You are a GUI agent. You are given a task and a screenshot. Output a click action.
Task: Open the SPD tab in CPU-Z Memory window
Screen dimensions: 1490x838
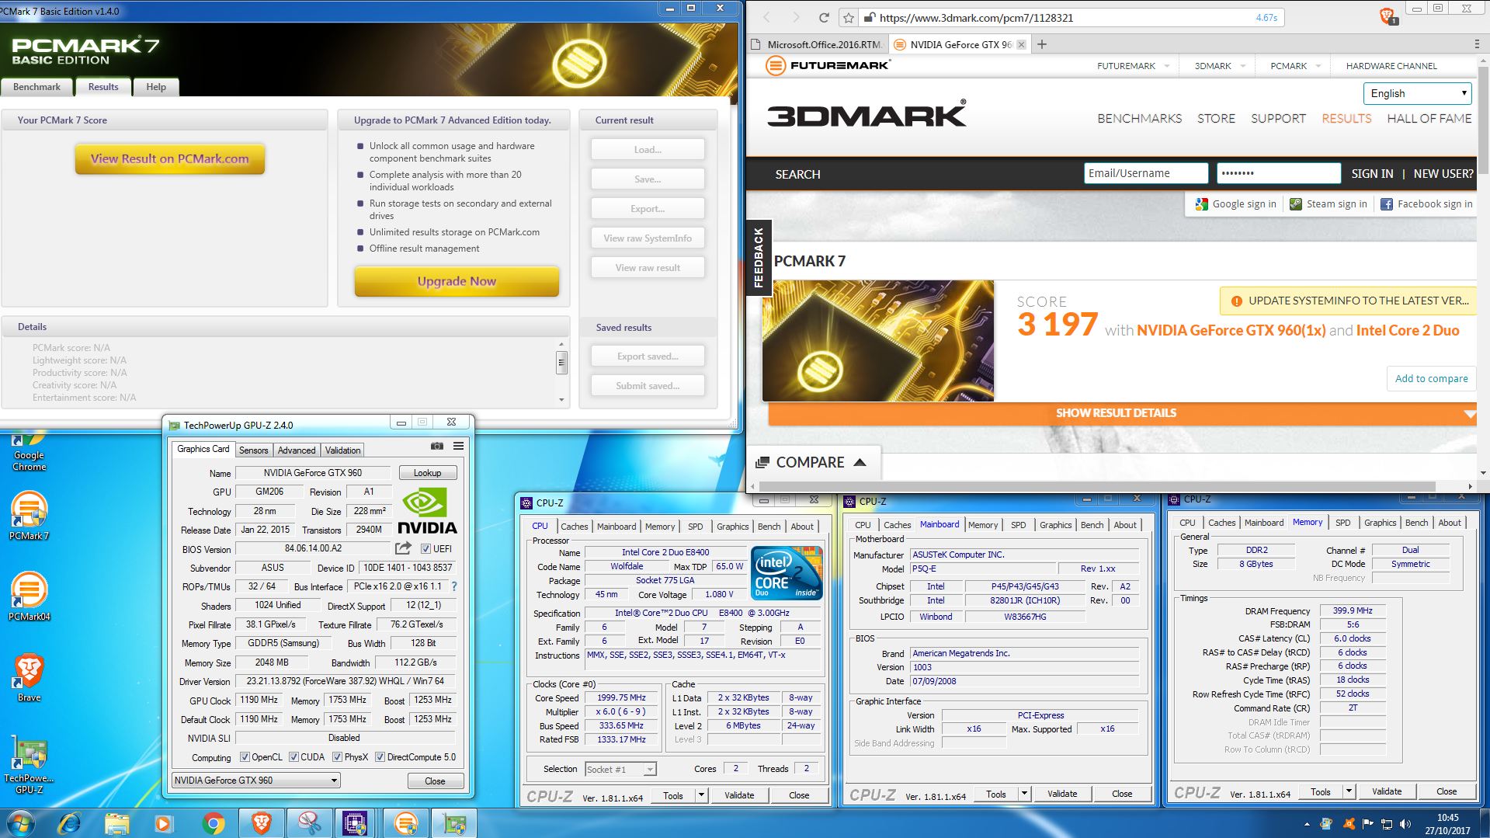click(x=1342, y=523)
